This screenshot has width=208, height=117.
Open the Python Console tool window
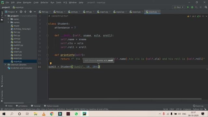pyautogui.click(x=51, y=106)
